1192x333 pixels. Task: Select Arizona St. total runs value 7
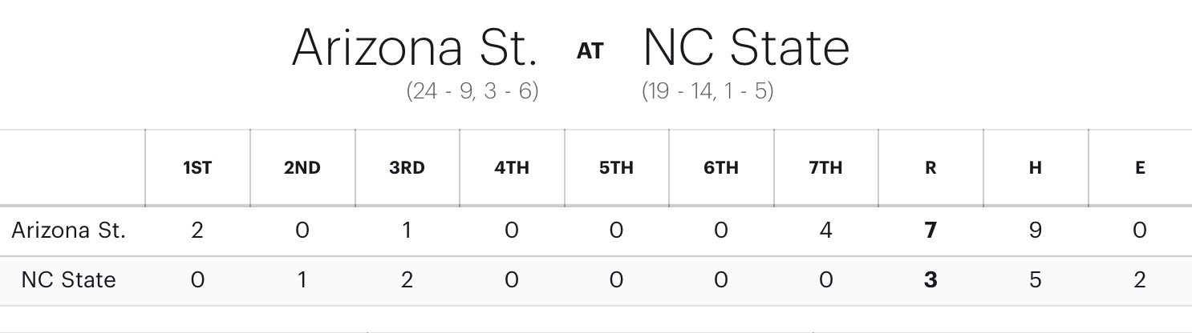click(x=930, y=231)
